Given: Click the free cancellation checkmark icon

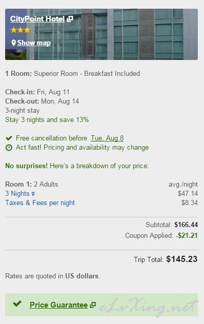Looking at the screenshot, I should tap(9, 138).
